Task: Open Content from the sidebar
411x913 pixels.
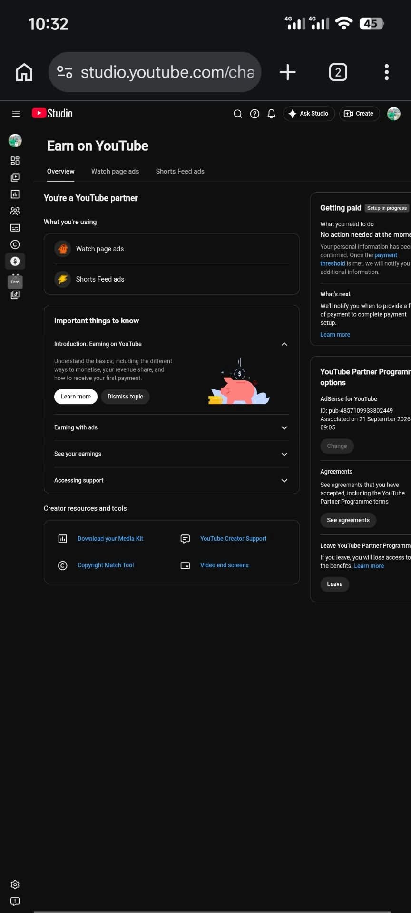Action: pyautogui.click(x=15, y=177)
